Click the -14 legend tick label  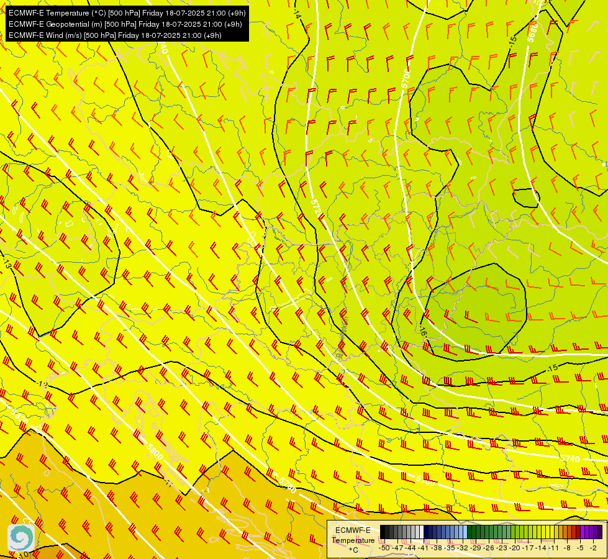pyautogui.click(x=541, y=548)
